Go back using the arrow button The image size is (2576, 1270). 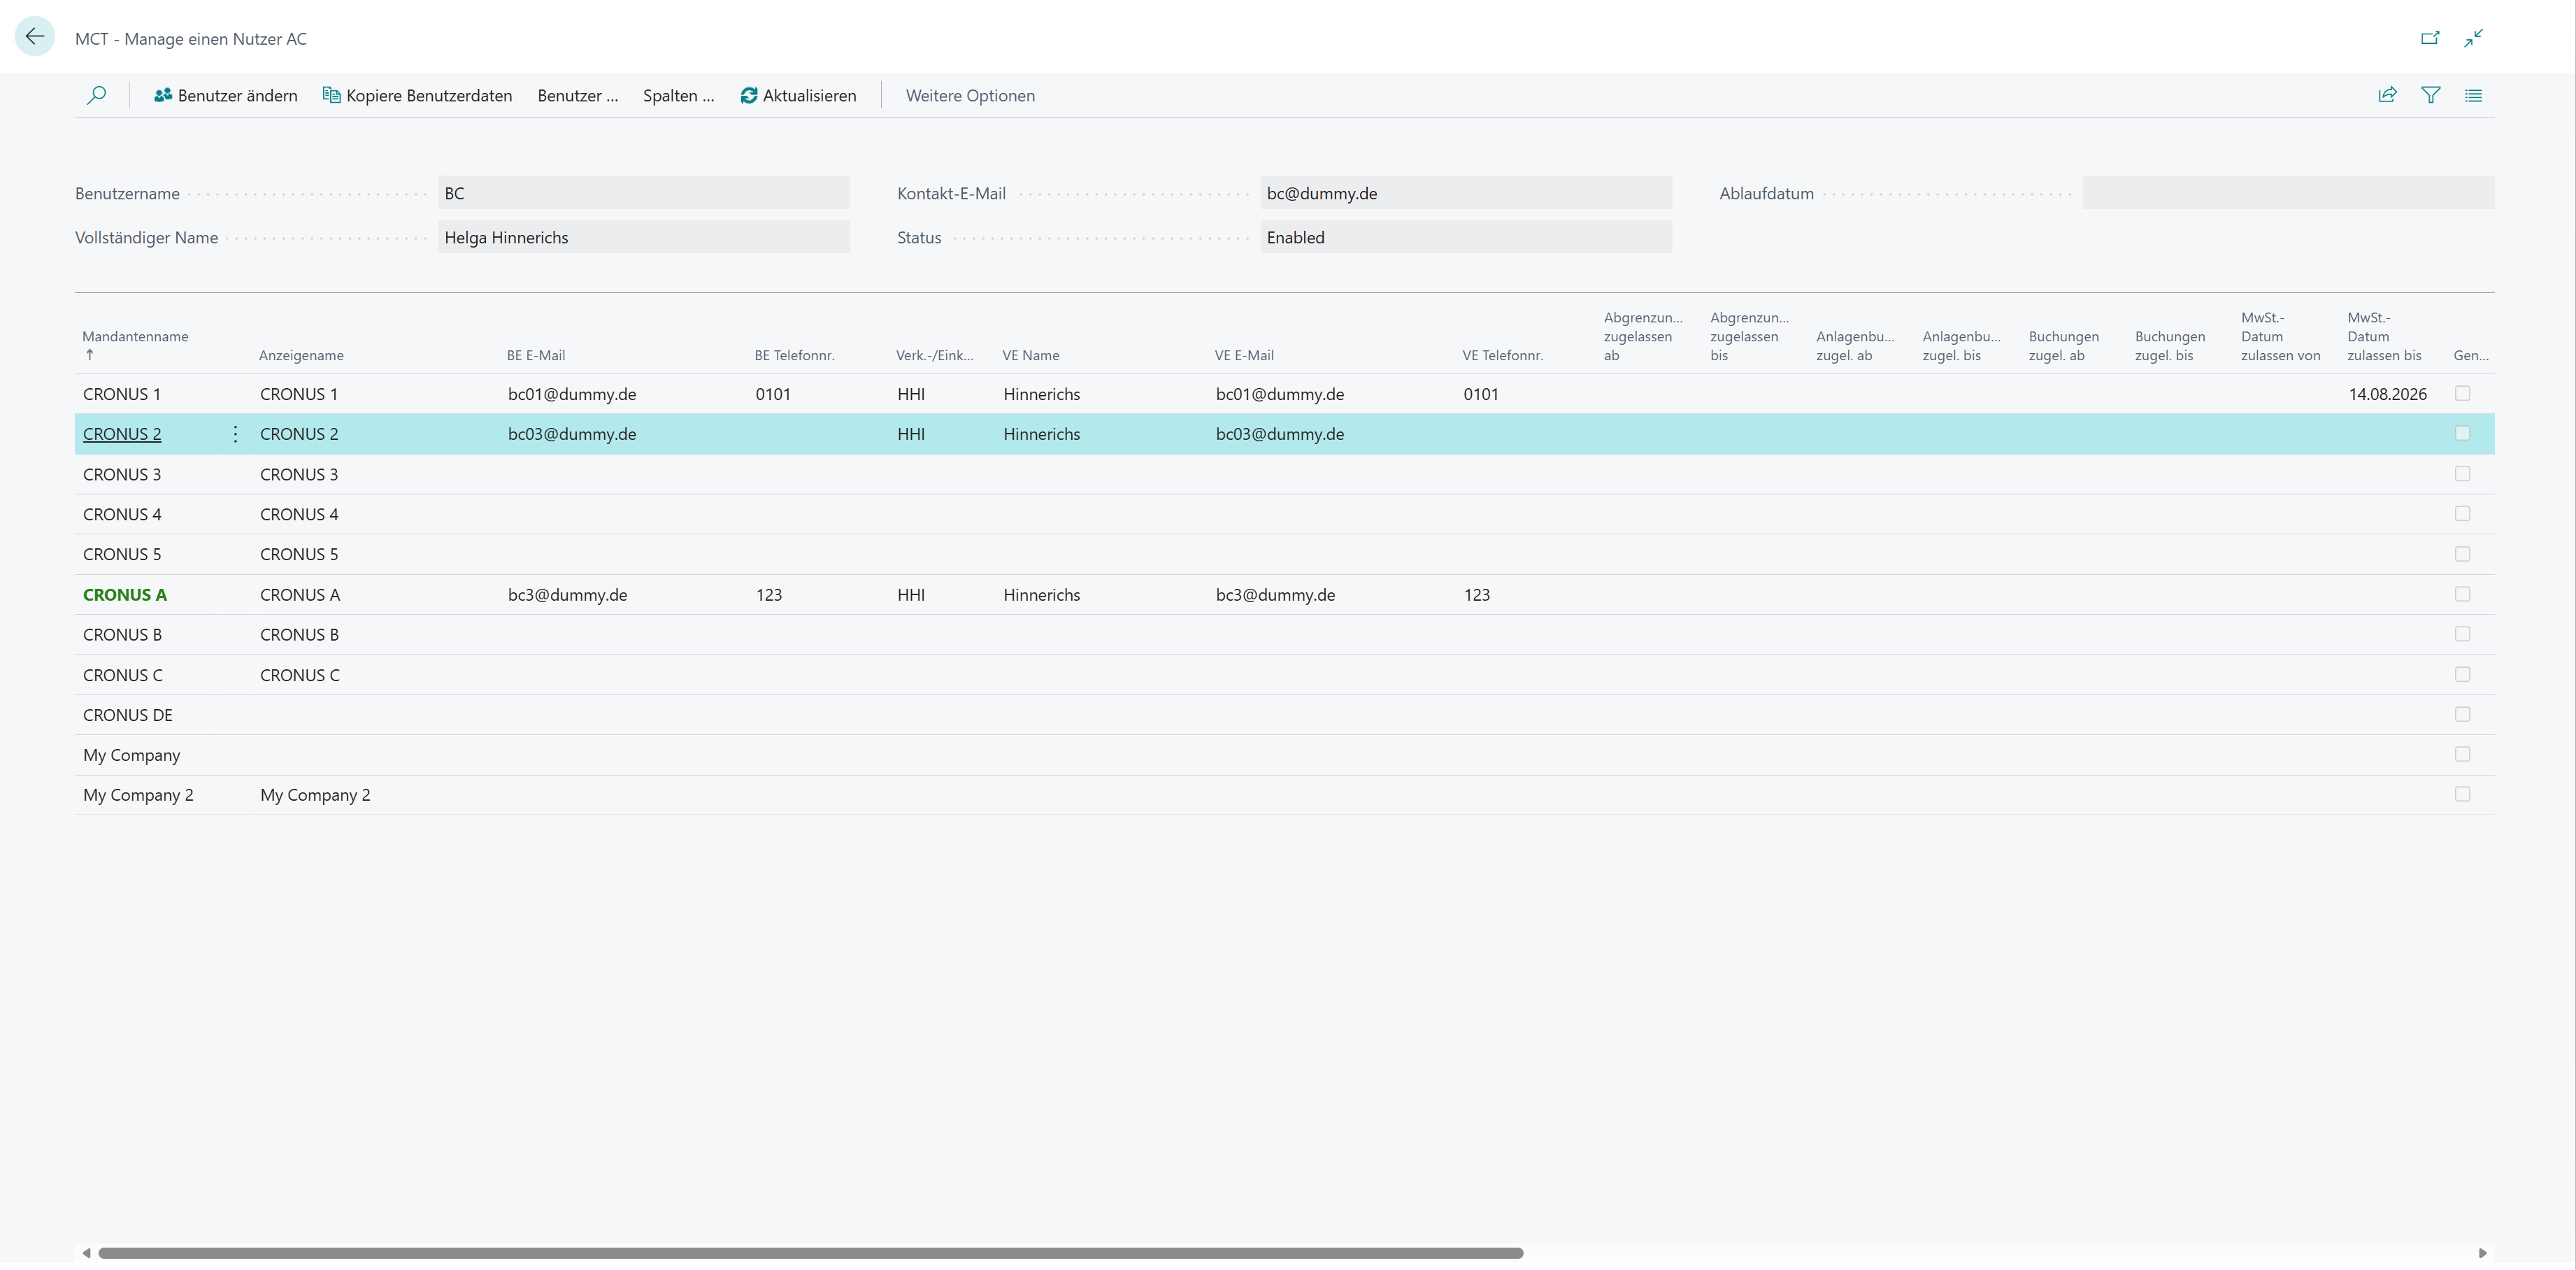point(35,37)
